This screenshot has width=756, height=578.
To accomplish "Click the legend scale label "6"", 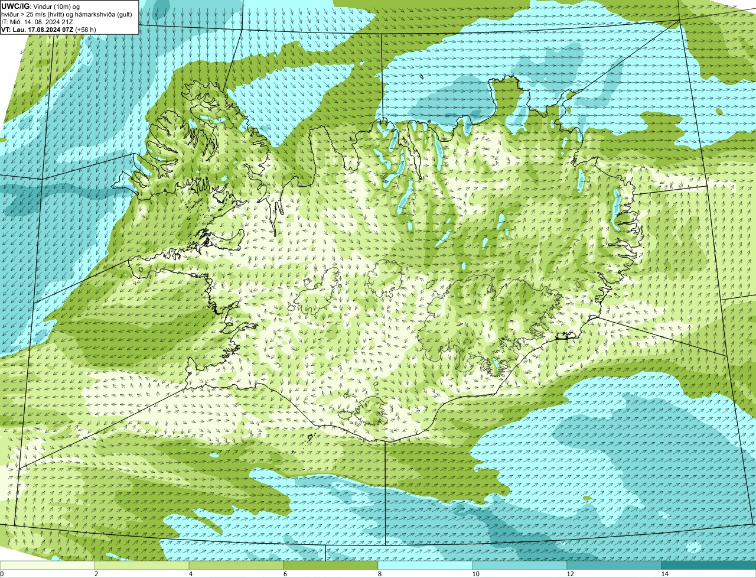I will pyautogui.click(x=285, y=574).
